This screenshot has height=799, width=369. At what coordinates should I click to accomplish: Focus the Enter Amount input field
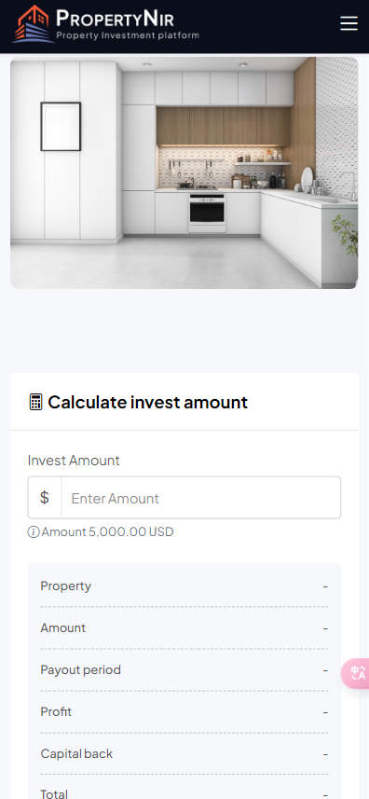click(200, 497)
